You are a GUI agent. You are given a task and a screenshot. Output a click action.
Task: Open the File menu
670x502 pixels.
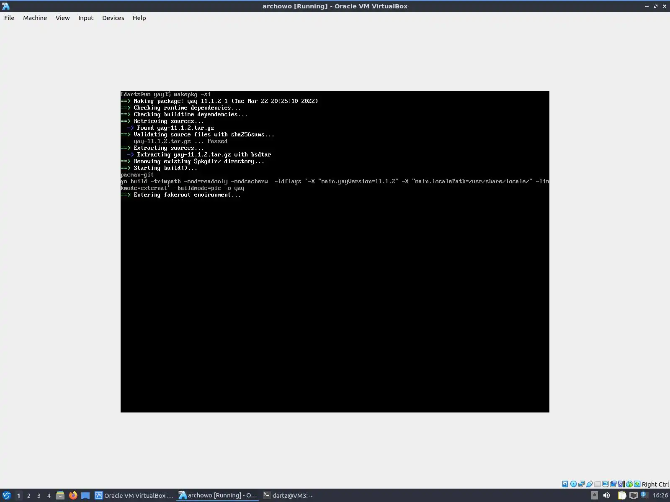click(9, 18)
